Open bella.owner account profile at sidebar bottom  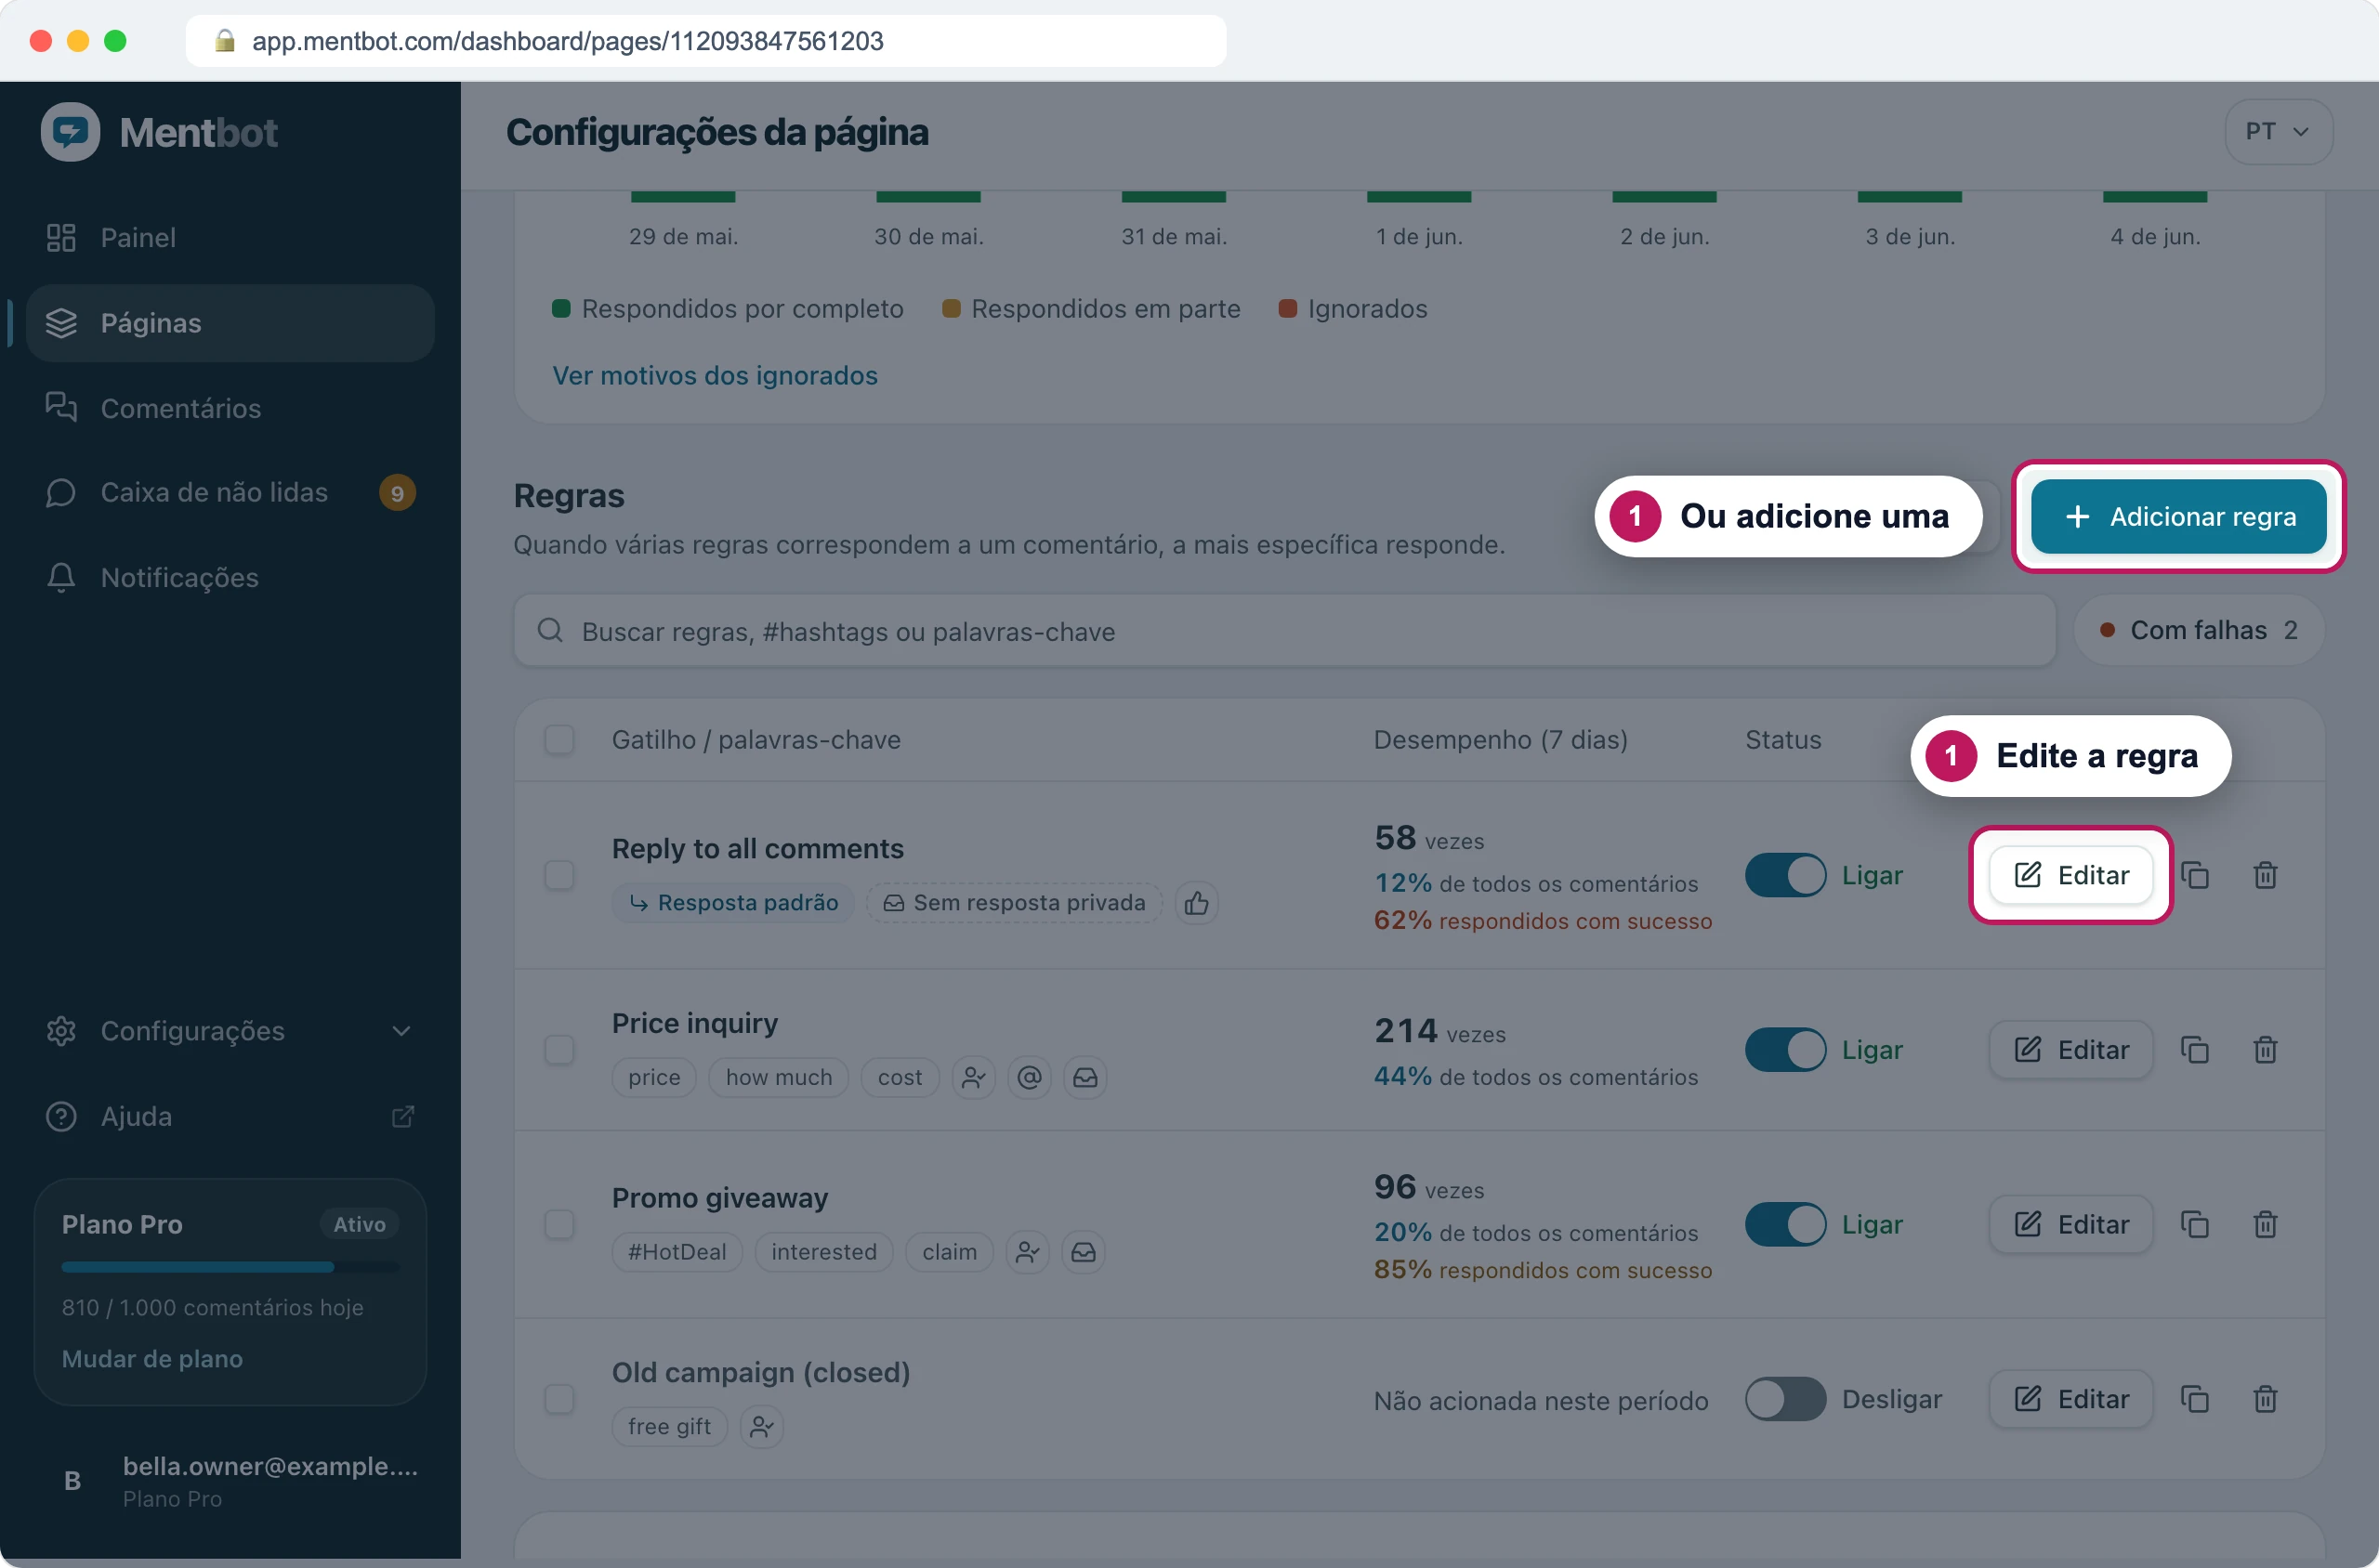coord(230,1481)
